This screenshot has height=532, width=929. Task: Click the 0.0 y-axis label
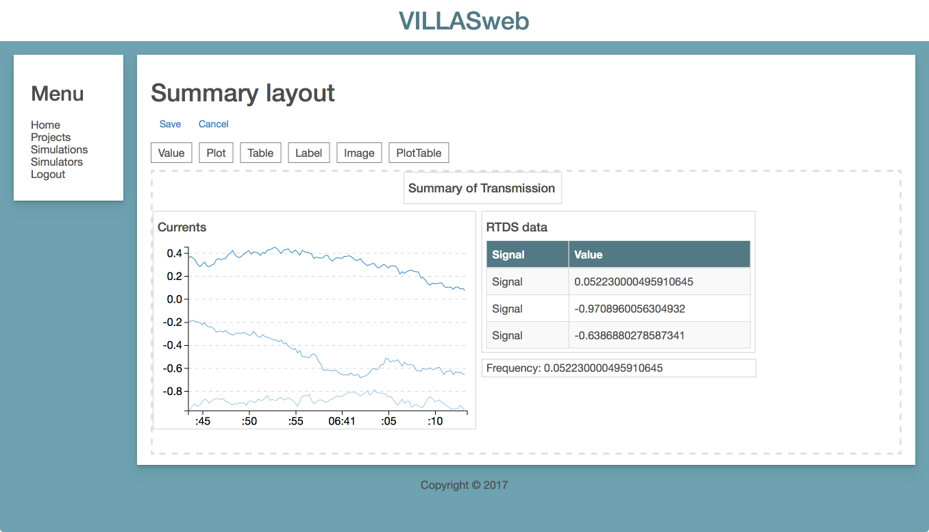click(x=175, y=299)
